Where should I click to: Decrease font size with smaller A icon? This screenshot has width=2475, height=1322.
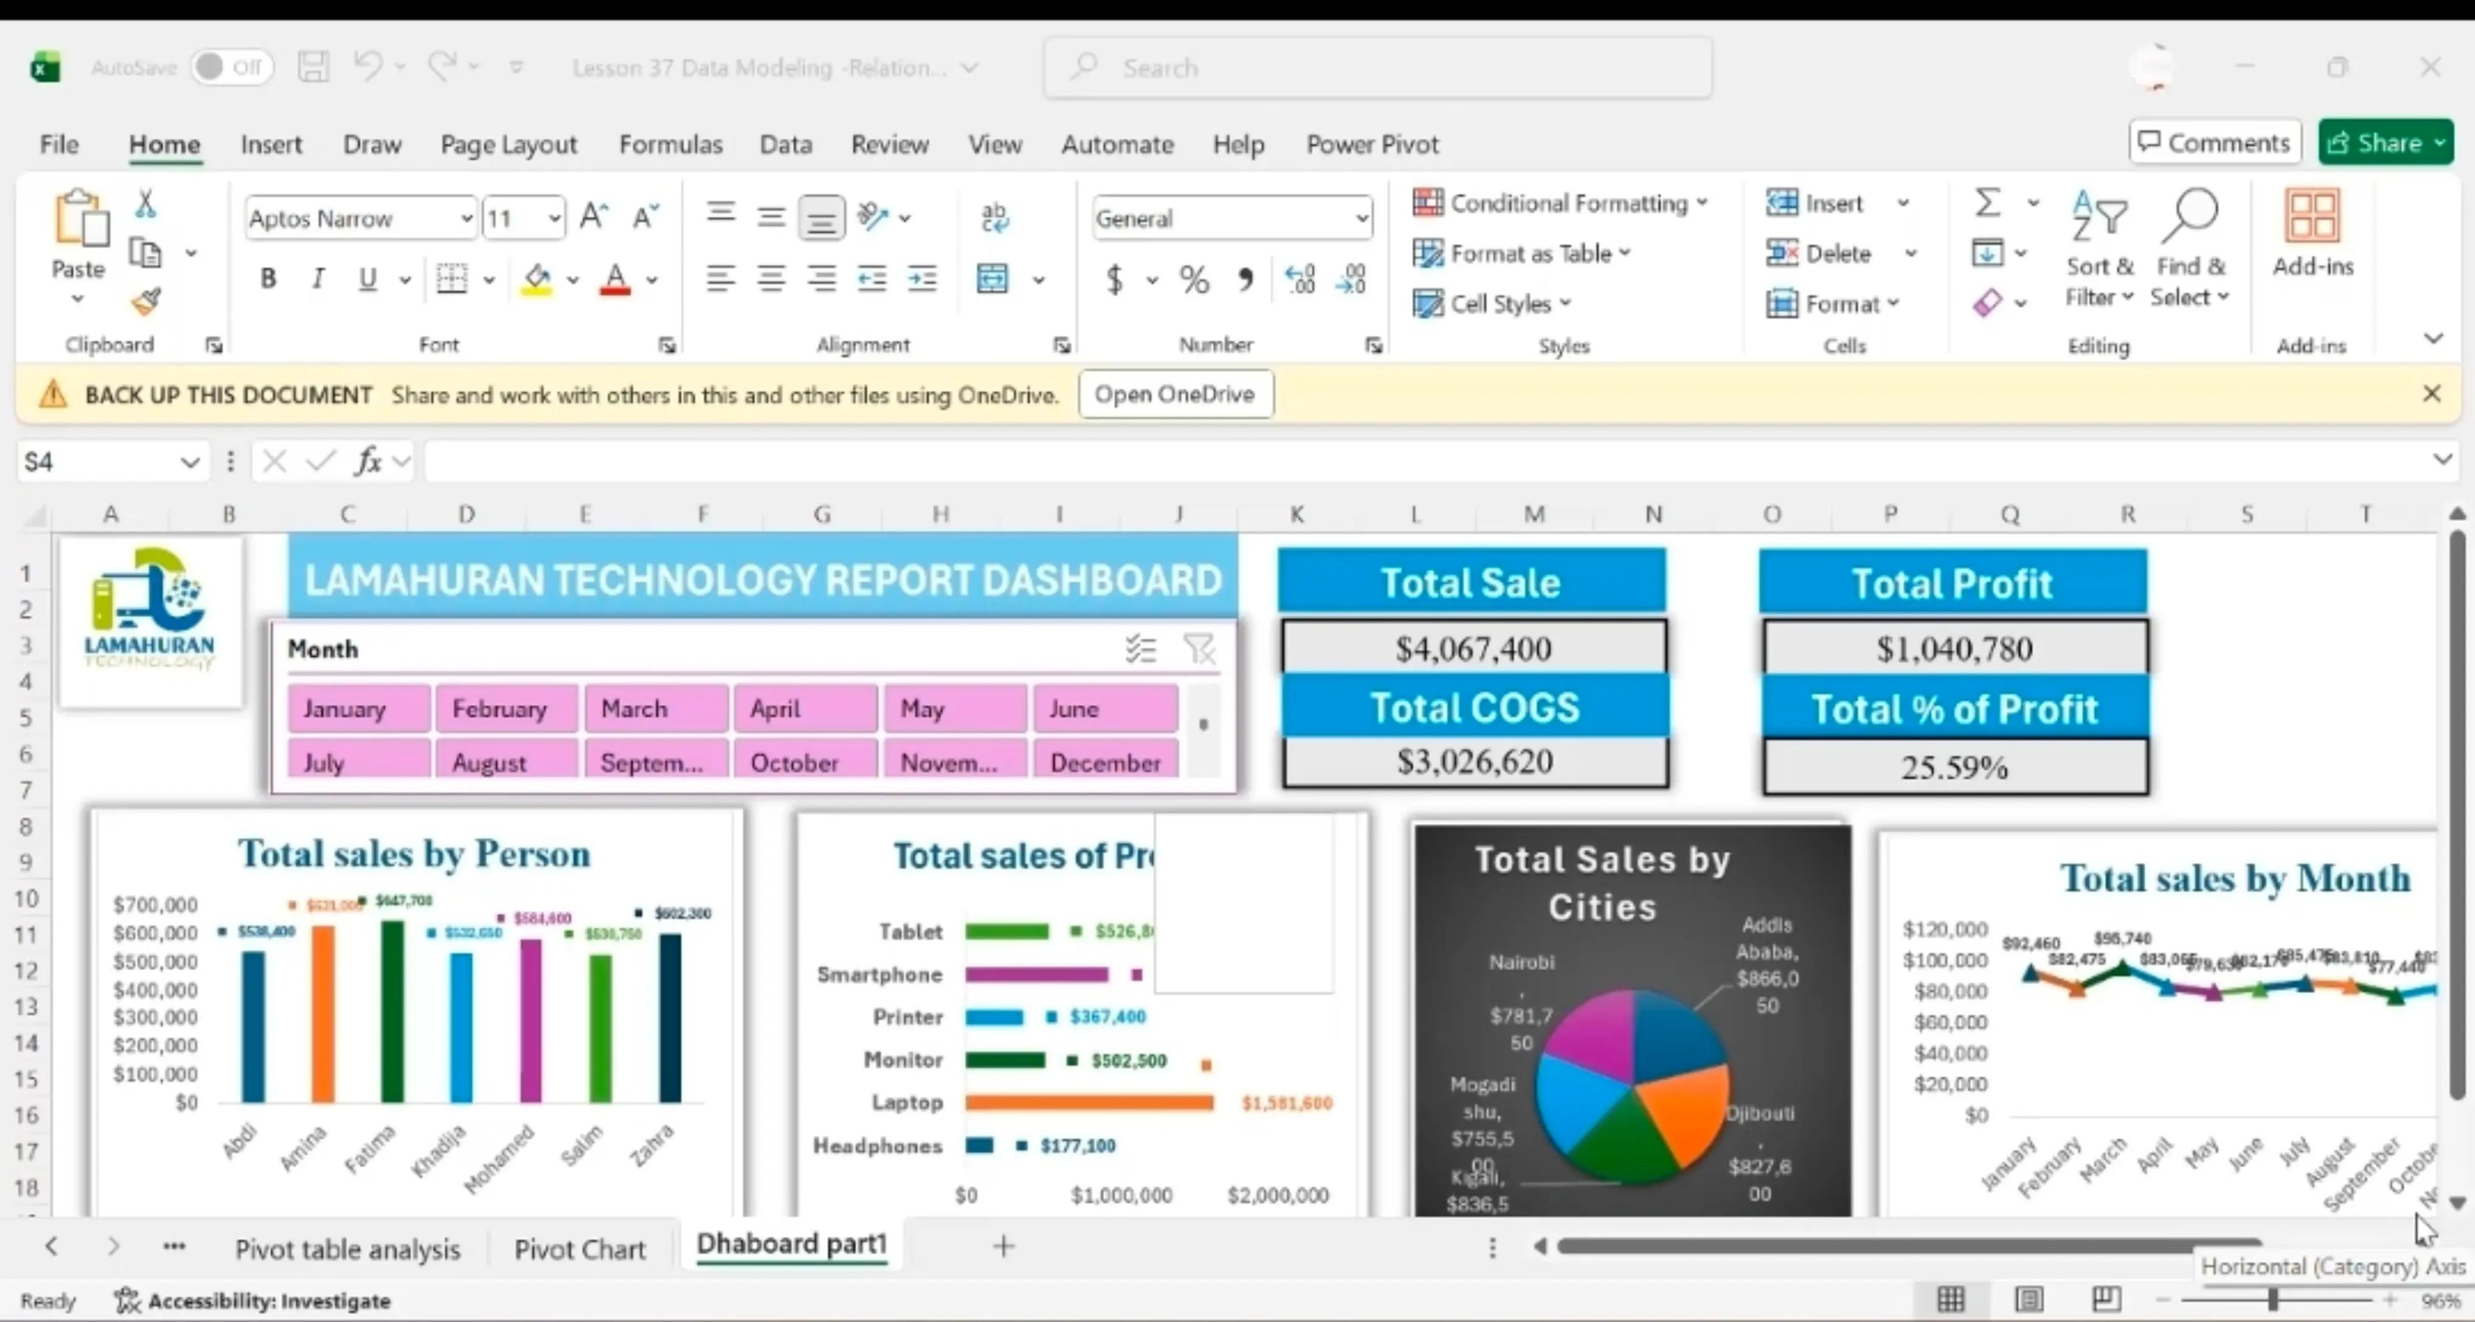[x=646, y=217]
